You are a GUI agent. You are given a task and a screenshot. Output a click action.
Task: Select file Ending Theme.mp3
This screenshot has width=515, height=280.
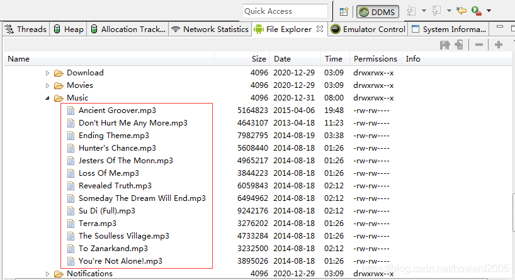click(114, 135)
